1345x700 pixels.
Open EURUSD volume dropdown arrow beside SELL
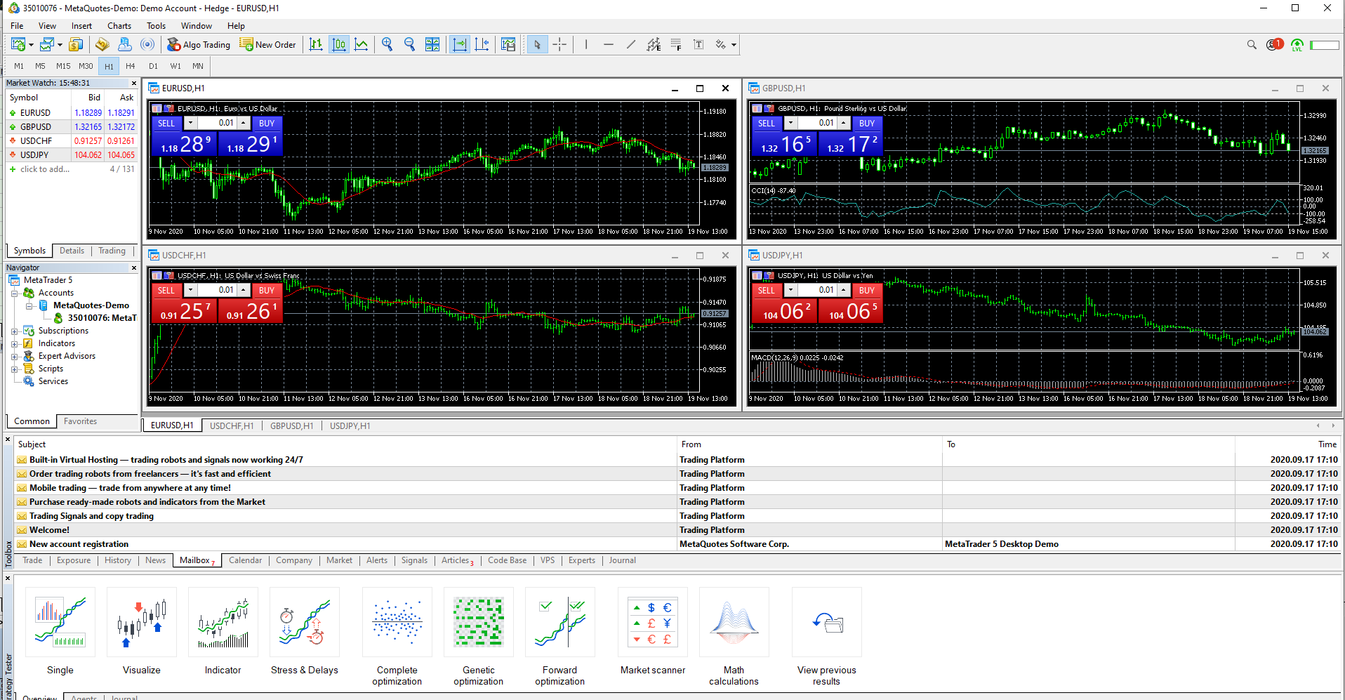[190, 123]
